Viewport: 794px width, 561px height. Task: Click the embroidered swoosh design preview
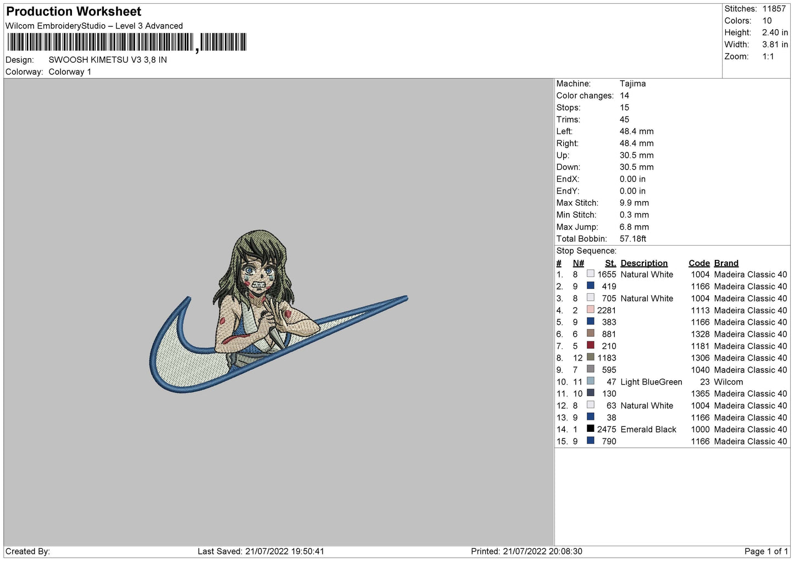click(x=279, y=312)
